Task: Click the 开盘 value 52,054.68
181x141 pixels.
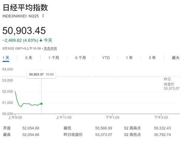Action: tap(31, 128)
